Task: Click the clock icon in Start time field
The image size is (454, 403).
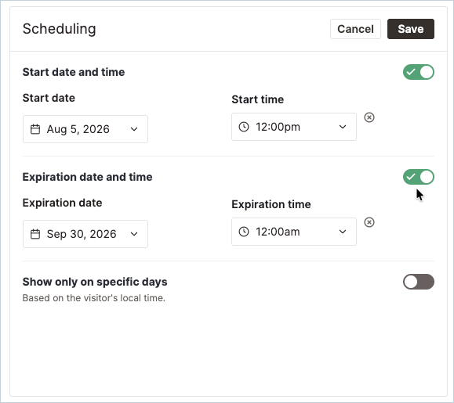Action: [x=244, y=127]
